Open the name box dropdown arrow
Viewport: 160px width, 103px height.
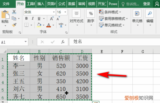[x=26, y=42]
